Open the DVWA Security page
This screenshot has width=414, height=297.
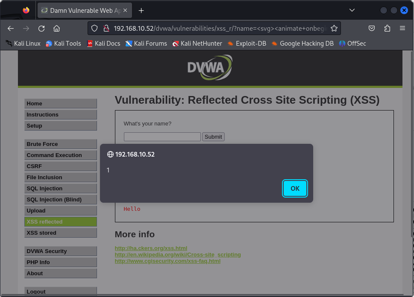coord(61,251)
